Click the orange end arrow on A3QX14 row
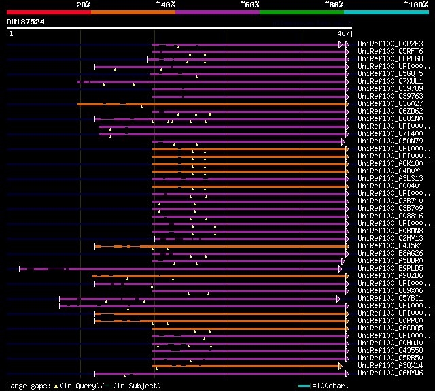 (341, 367)
